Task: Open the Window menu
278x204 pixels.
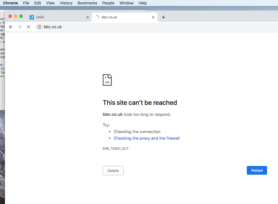Action: point(127,3)
